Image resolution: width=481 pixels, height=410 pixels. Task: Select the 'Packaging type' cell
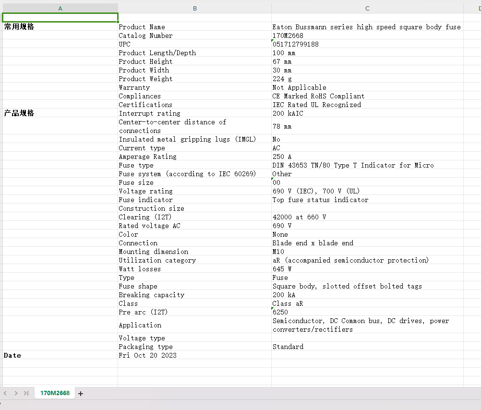[195, 347]
